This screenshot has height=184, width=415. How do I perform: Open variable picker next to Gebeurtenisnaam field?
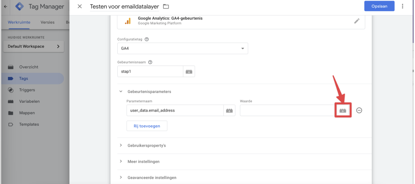click(x=189, y=71)
